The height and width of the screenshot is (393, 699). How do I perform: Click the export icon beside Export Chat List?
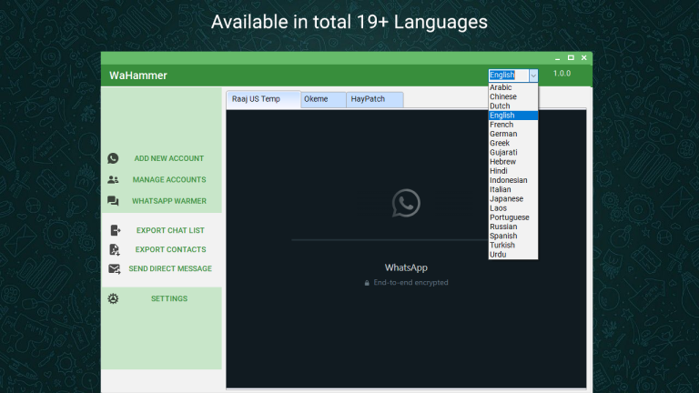point(115,230)
